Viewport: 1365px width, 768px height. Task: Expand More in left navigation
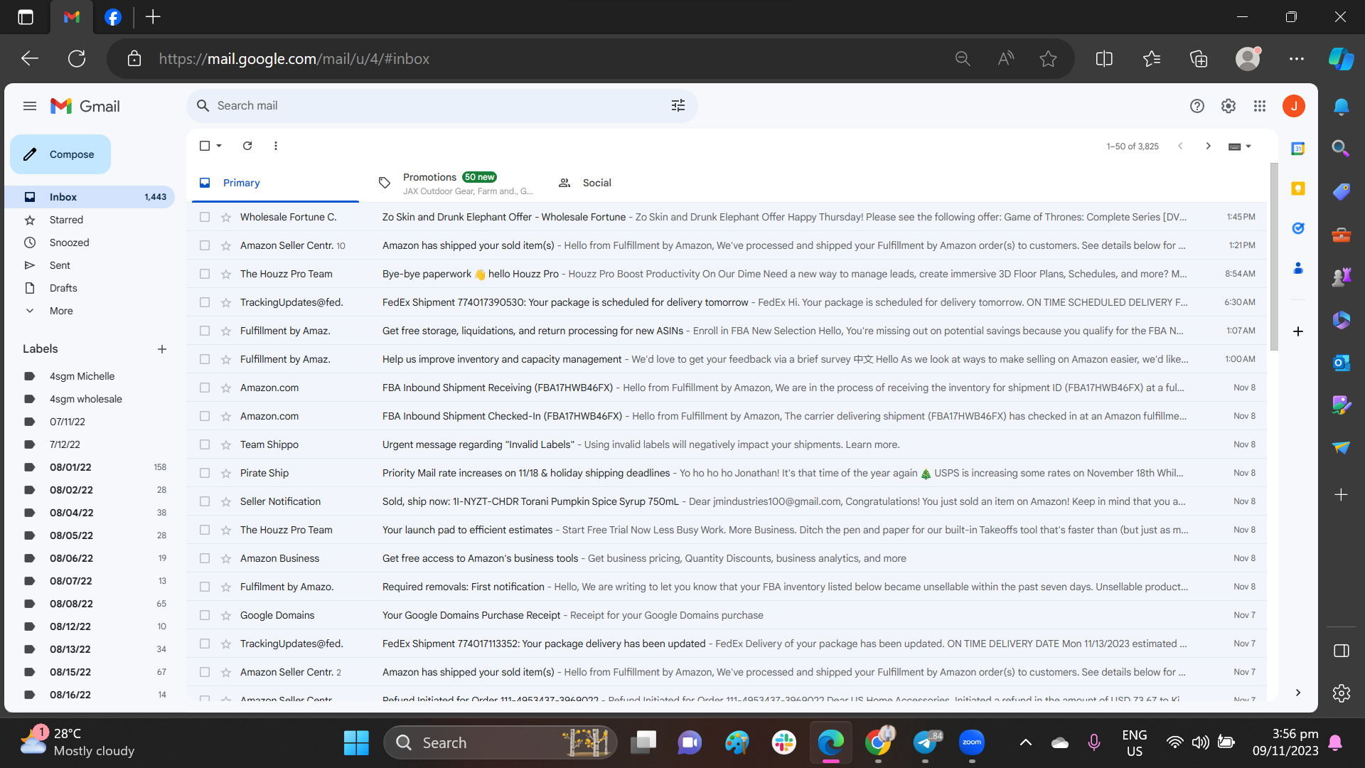point(61,311)
